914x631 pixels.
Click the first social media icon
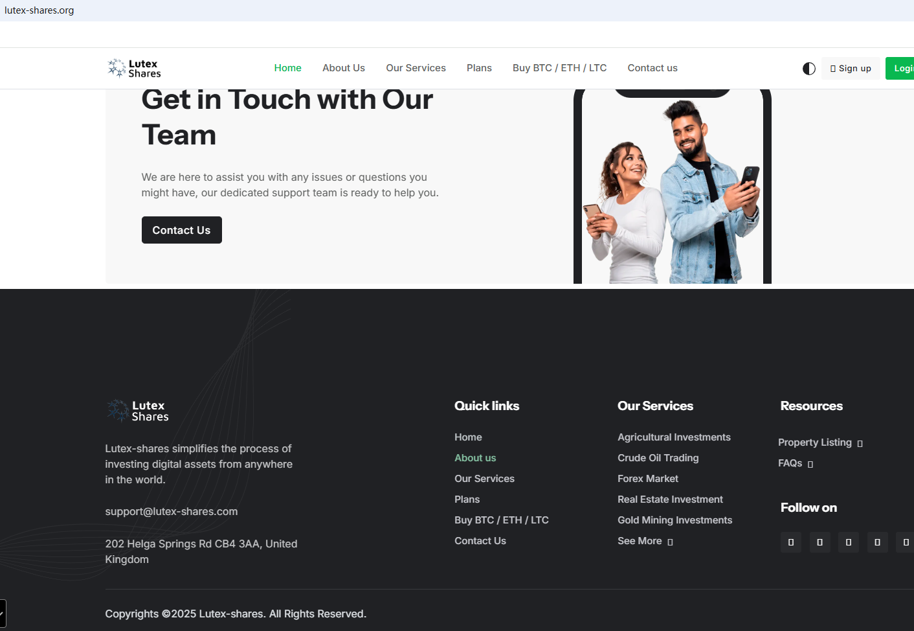point(790,542)
